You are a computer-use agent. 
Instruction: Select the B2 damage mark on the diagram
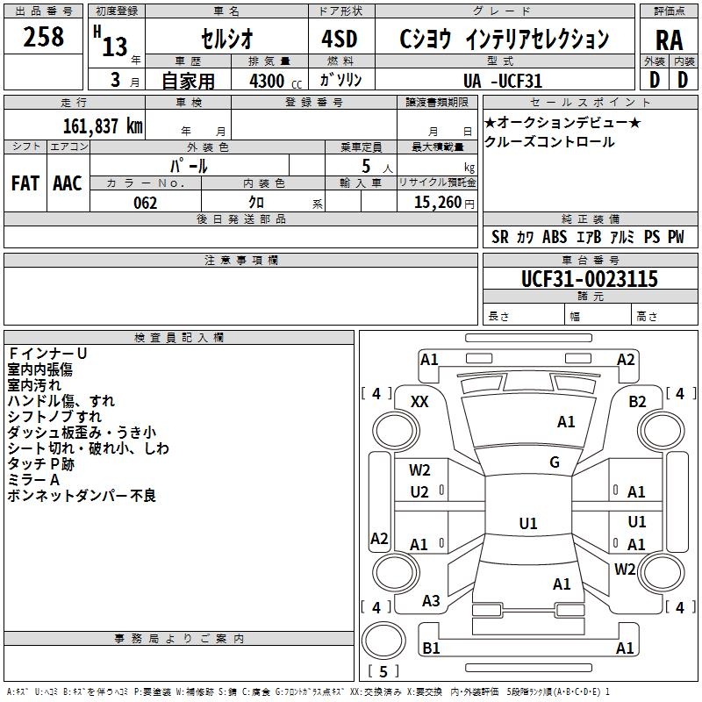tap(637, 401)
